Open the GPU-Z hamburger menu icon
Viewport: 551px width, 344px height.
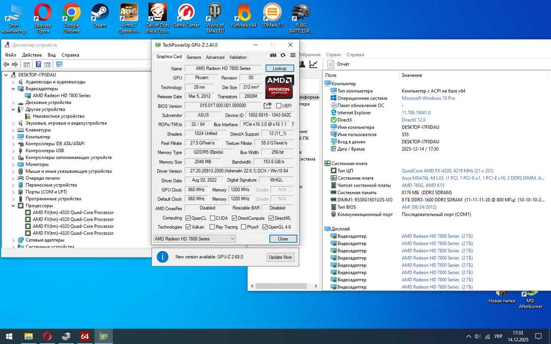click(293, 55)
